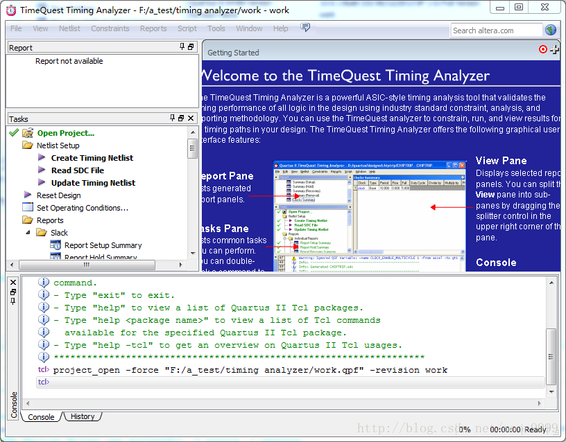Run the Read SDC File task
The height and width of the screenshot is (442, 566).
point(41,170)
